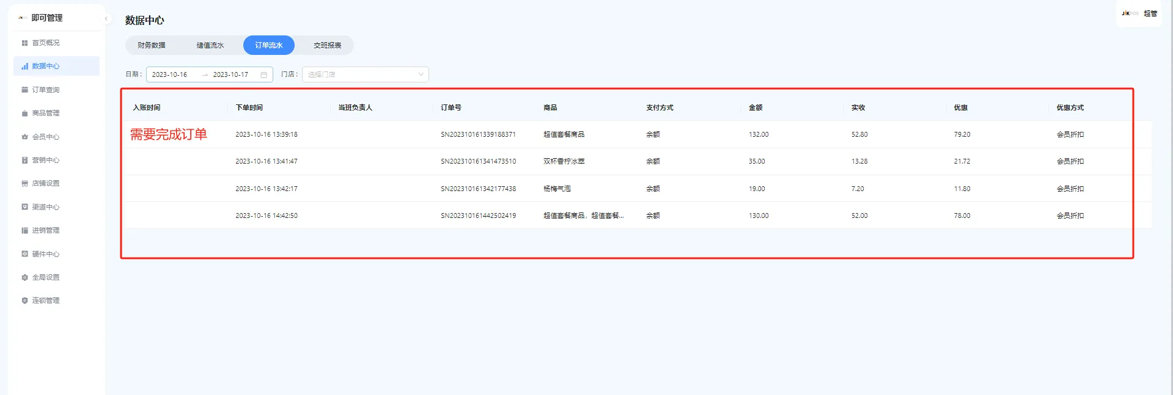Click the 数据中心 bar-chart icon
This screenshot has width=1173, height=395.
[x=24, y=66]
